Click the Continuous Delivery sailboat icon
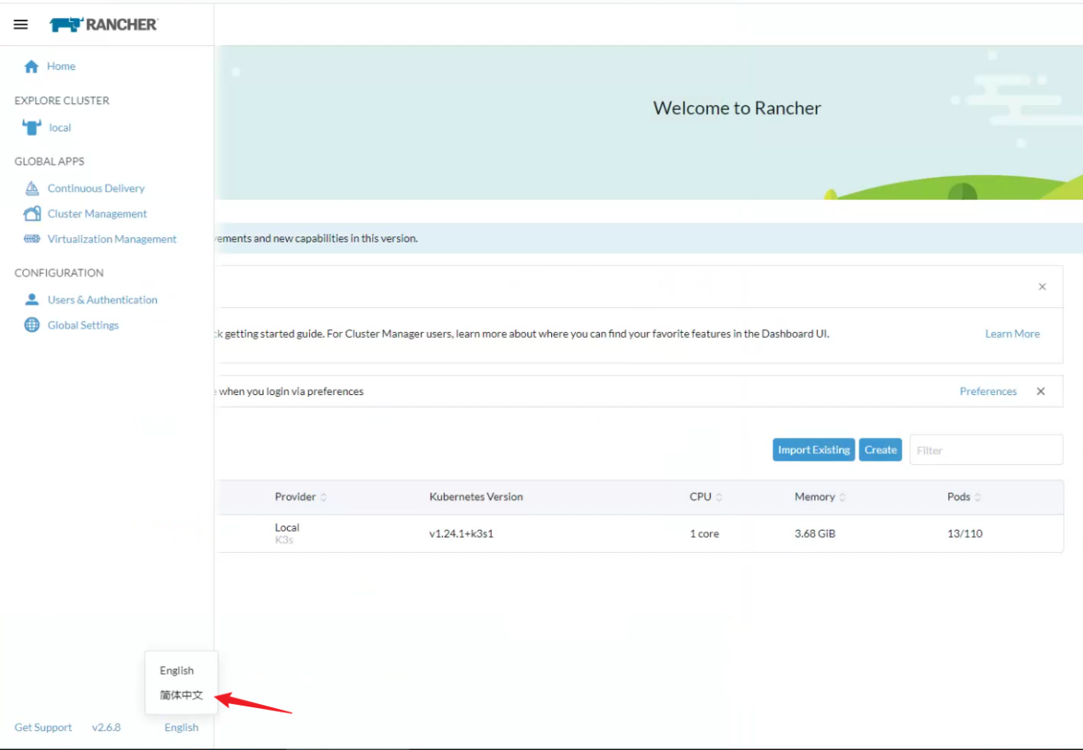The height and width of the screenshot is (750, 1083). 32,189
